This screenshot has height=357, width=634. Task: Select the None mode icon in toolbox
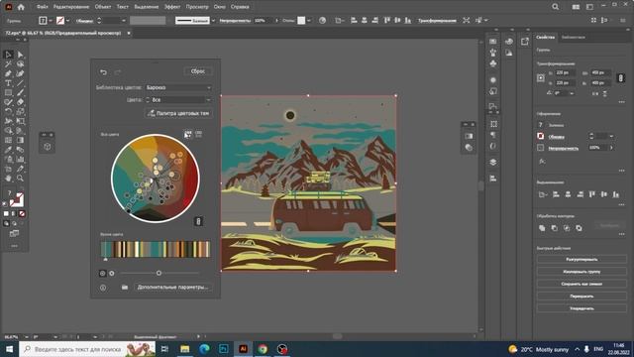coord(22,213)
